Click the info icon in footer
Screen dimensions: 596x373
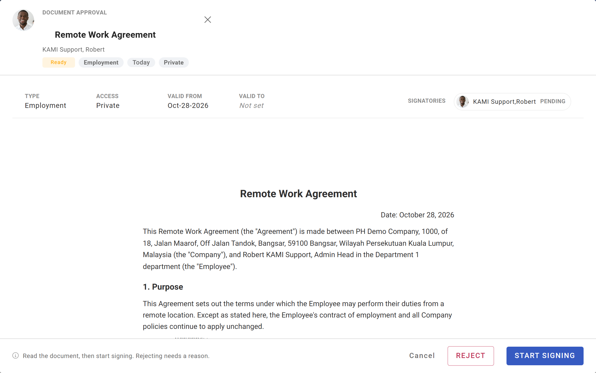coord(16,356)
